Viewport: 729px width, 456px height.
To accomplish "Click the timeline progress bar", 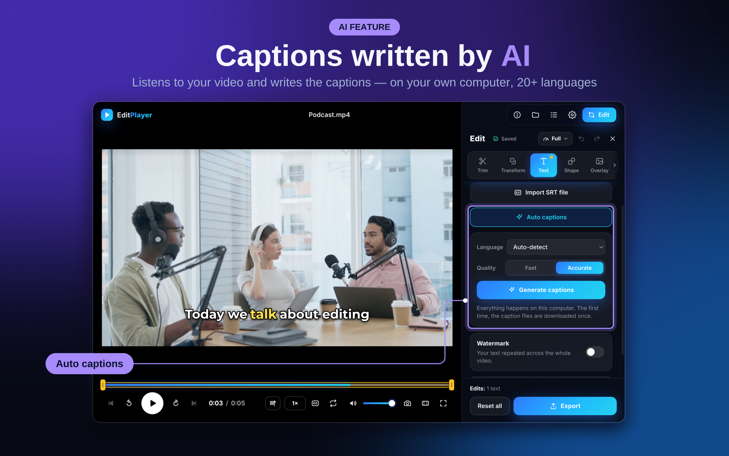I will 277,385.
